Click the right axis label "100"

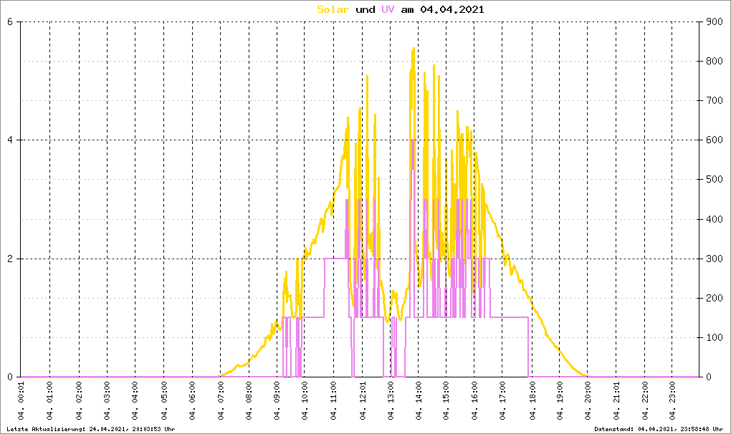coord(714,337)
